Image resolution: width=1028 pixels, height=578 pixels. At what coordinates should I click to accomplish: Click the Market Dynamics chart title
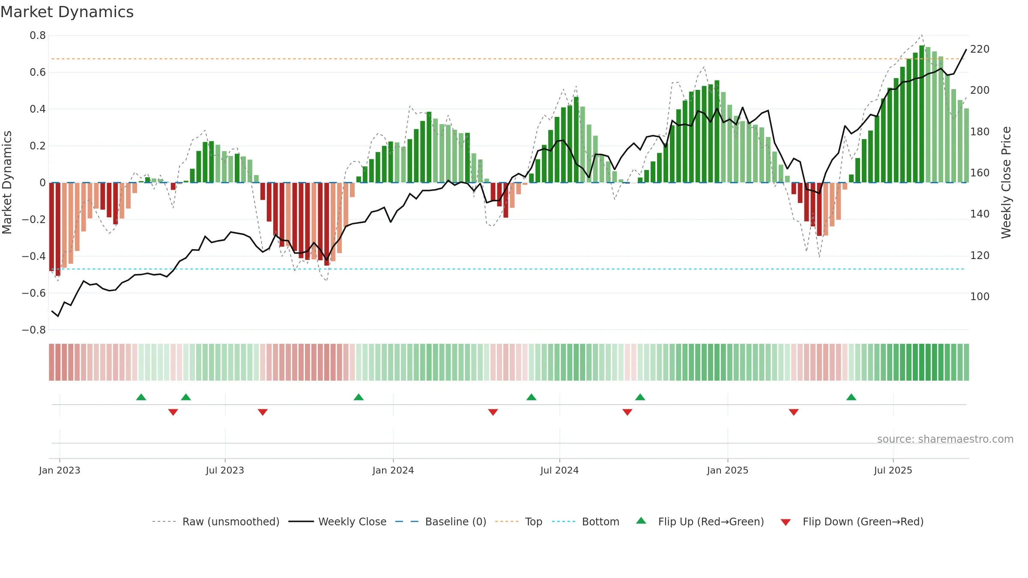pyautogui.click(x=67, y=12)
